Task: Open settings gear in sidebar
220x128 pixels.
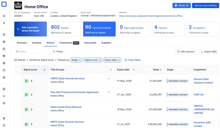Action: point(4,118)
